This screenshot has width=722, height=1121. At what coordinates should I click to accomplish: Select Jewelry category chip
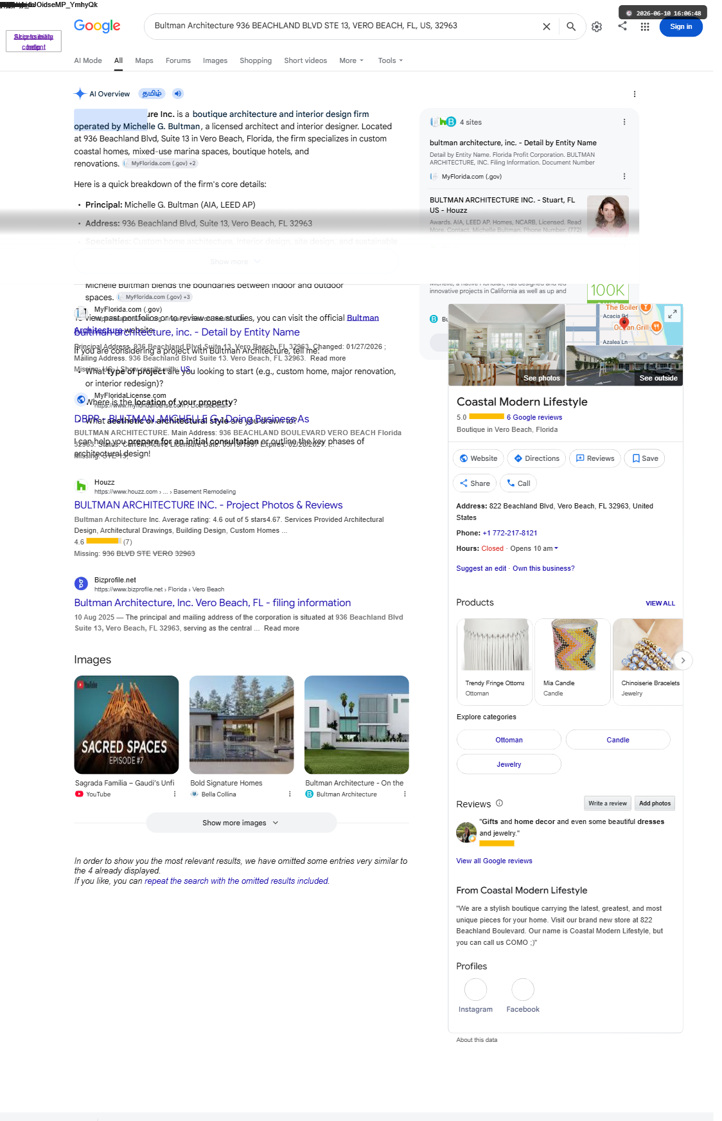click(509, 764)
